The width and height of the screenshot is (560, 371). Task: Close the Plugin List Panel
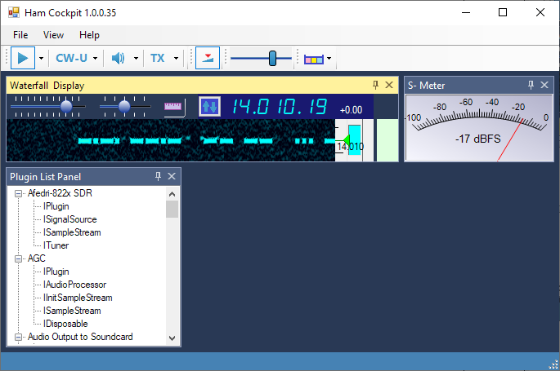[172, 176]
